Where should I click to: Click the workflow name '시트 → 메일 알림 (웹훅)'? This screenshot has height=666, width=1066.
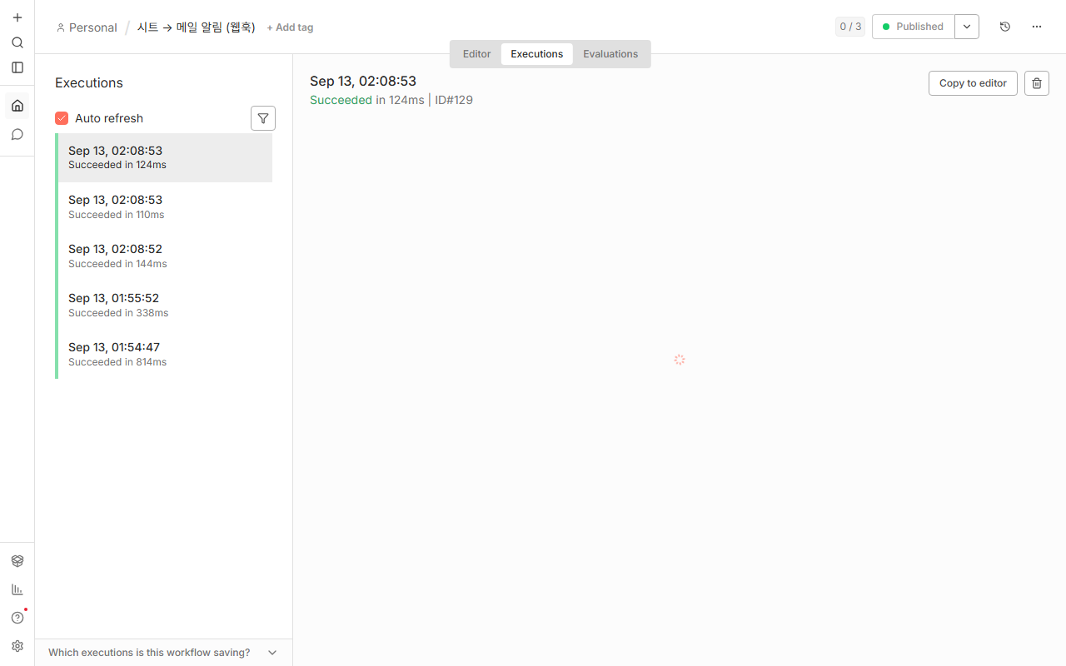(x=197, y=27)
